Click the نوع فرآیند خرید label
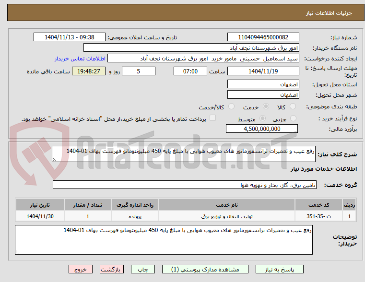This screenshot has width=365, height=282. (338, 118)
